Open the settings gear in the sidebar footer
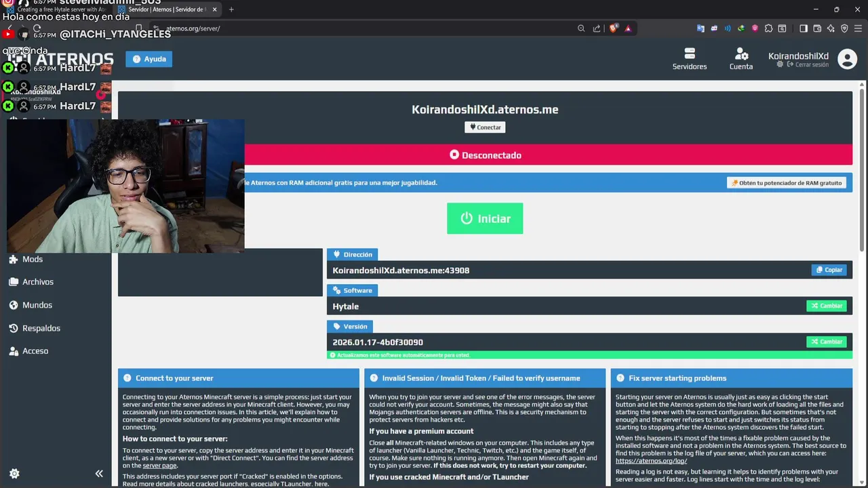The width and height of the screenshot is (868, 488). tap(14, 474)
